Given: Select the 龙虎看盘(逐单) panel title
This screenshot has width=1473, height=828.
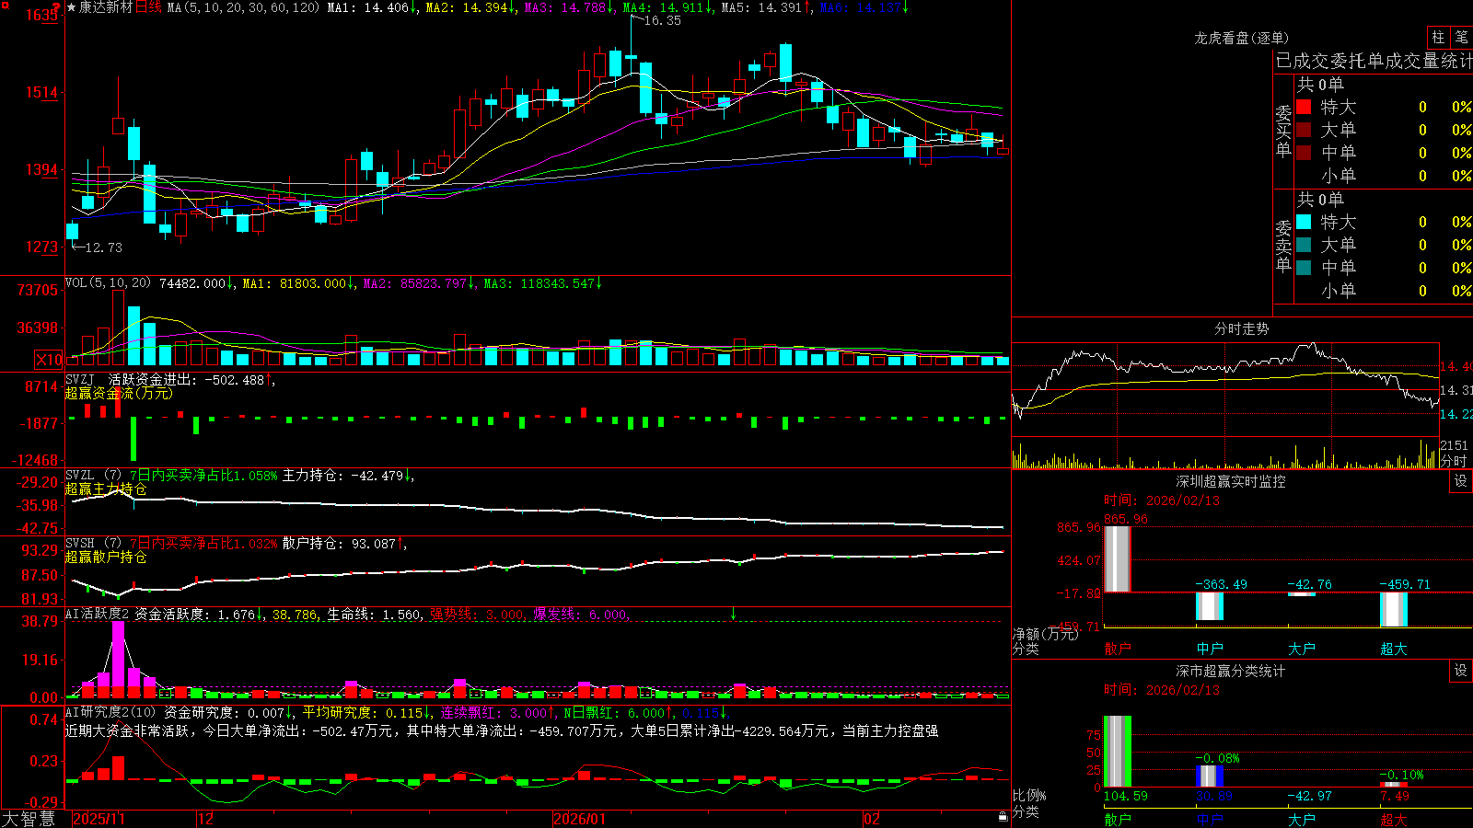Looking at the screenshot, I should point(1241,38).
